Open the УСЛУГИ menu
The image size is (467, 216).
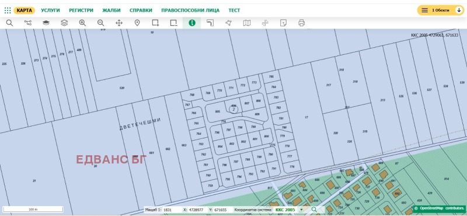(50, 11)
